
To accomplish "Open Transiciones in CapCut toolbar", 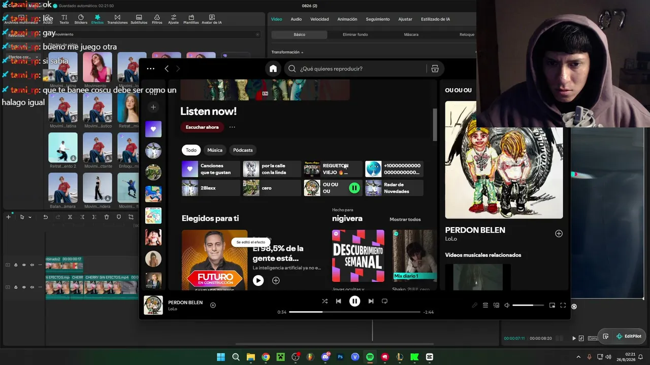I will (x=117, y=19).
